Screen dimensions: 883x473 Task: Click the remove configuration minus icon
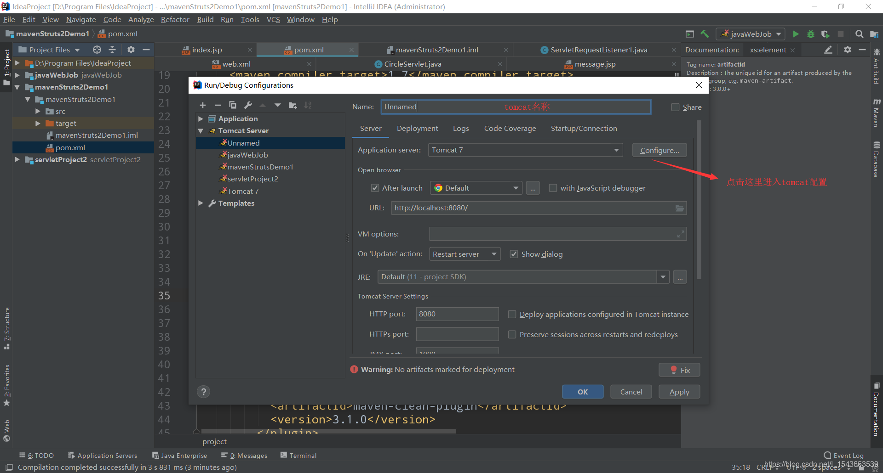(218, 106)
